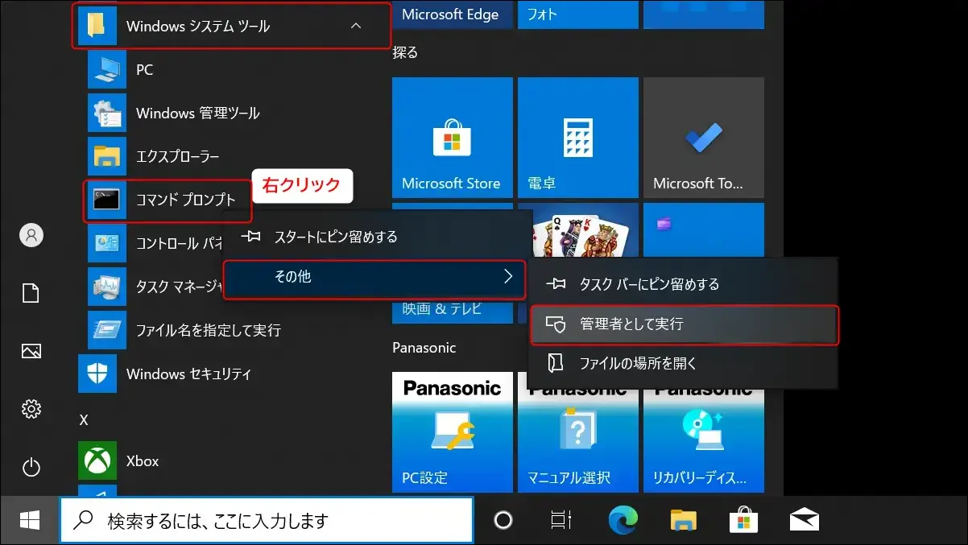968x545 pixels.
Task: Open the user account icon in sidebar
Action: [x=31, y=235]
